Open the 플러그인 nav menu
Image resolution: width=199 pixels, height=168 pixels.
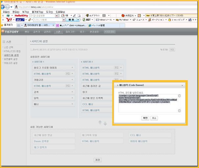click(71, 32)
